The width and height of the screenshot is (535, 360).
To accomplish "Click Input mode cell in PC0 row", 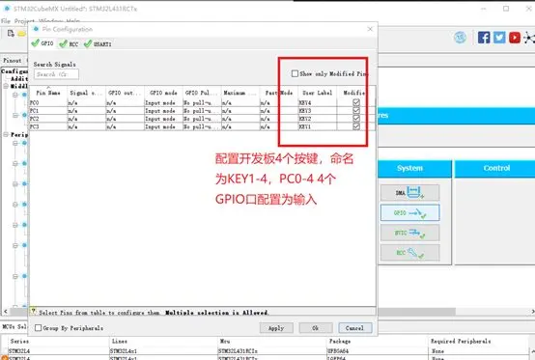I will click(163, 102).
